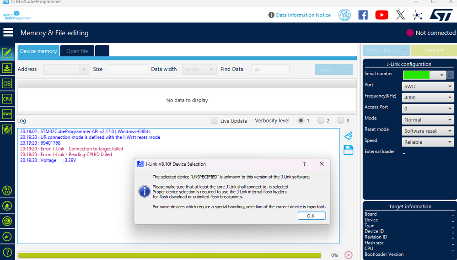Click into the Address input field
The height and width of the screenshot is (260, 457).
(61, 70)
